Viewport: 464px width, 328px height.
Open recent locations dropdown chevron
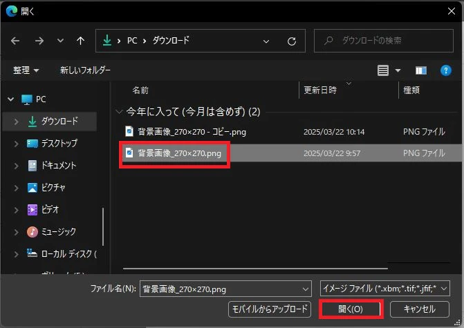point(60,41)
